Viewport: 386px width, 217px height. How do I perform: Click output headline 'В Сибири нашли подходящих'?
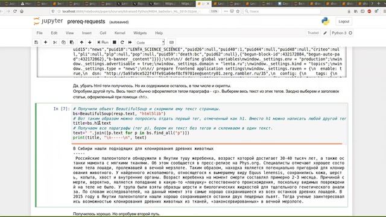click(144, 149)
